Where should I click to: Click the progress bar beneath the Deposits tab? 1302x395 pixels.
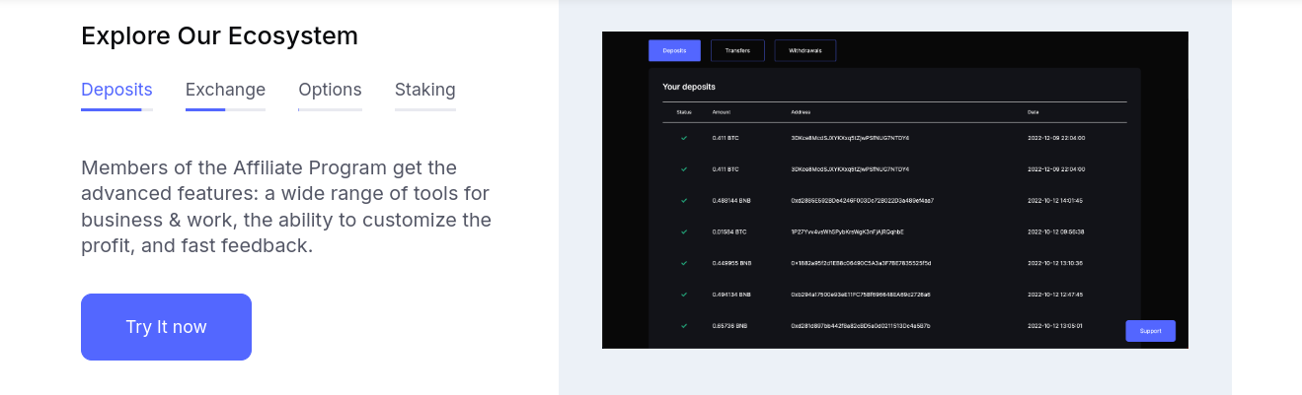[x=116, y=109]
